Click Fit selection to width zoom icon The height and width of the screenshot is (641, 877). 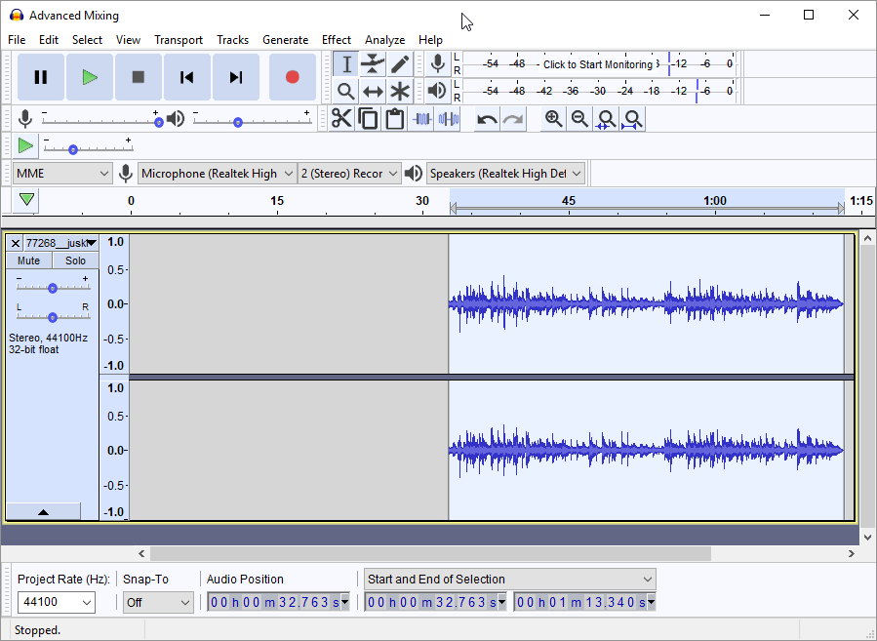click(x=606, y=119)
